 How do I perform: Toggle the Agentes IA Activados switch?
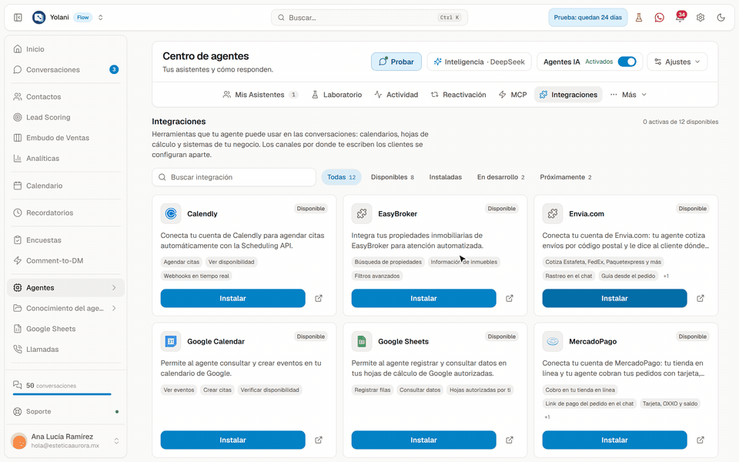pos(627,62)
